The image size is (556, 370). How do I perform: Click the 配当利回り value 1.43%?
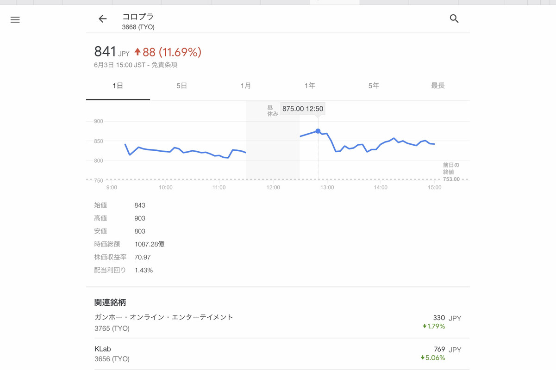(x=144, y=270)
